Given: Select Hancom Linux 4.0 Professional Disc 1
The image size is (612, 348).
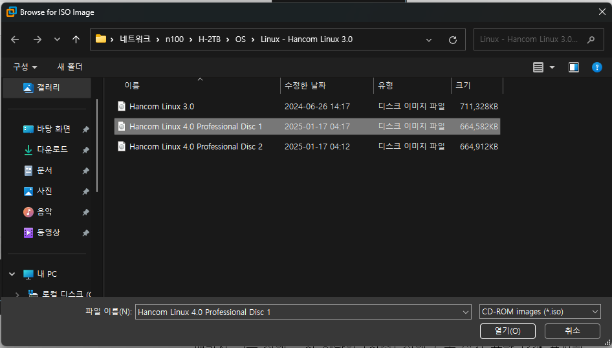Looking at the screenshot, I should tap(307, 126).
